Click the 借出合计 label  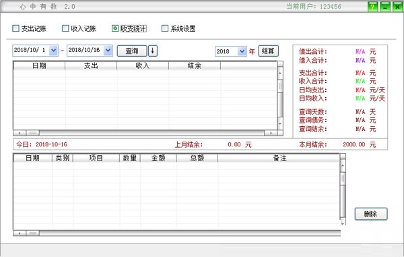(x=313, y=52)
